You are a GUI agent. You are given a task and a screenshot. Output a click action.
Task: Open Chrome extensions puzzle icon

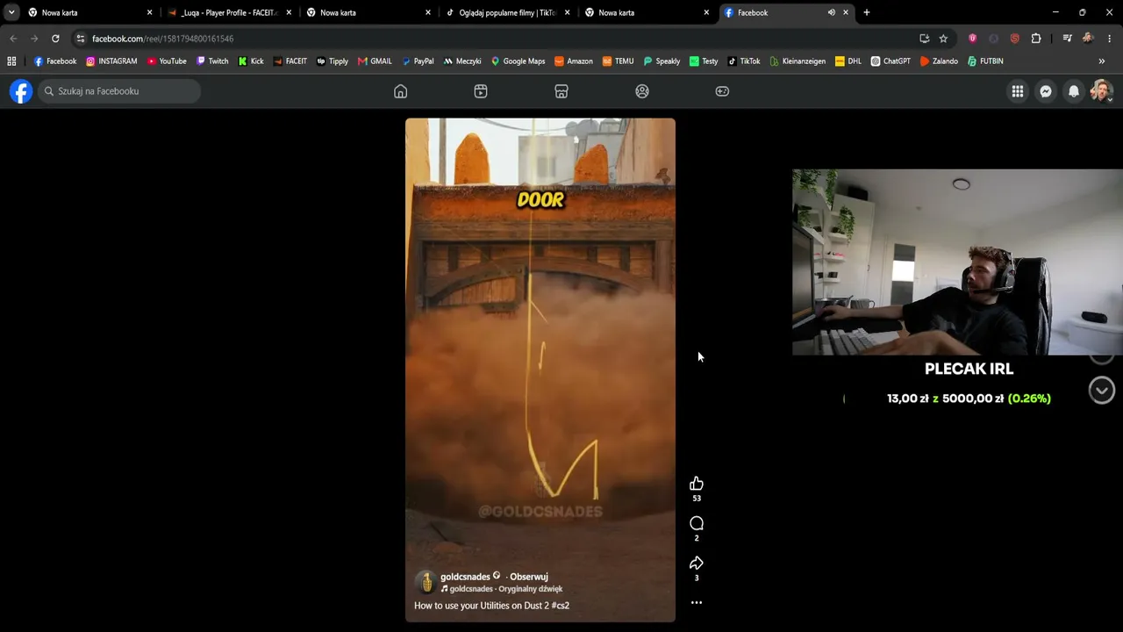[x=1036, y=39]
